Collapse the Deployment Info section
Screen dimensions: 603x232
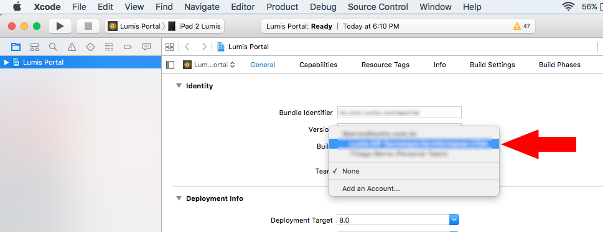coord(179,198)
